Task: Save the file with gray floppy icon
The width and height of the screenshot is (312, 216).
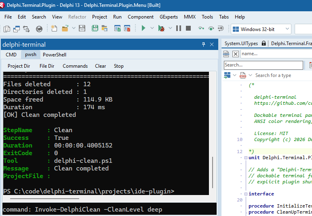Action: click(x=82, y=28)
